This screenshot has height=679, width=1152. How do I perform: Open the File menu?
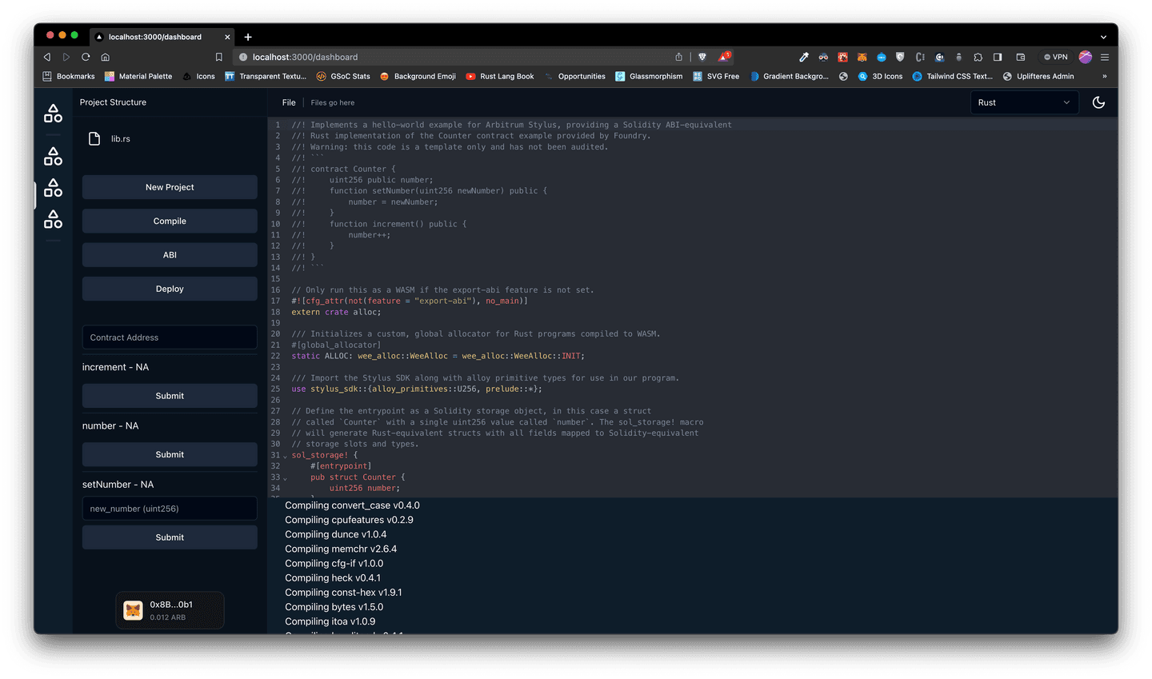pos(289,102)
